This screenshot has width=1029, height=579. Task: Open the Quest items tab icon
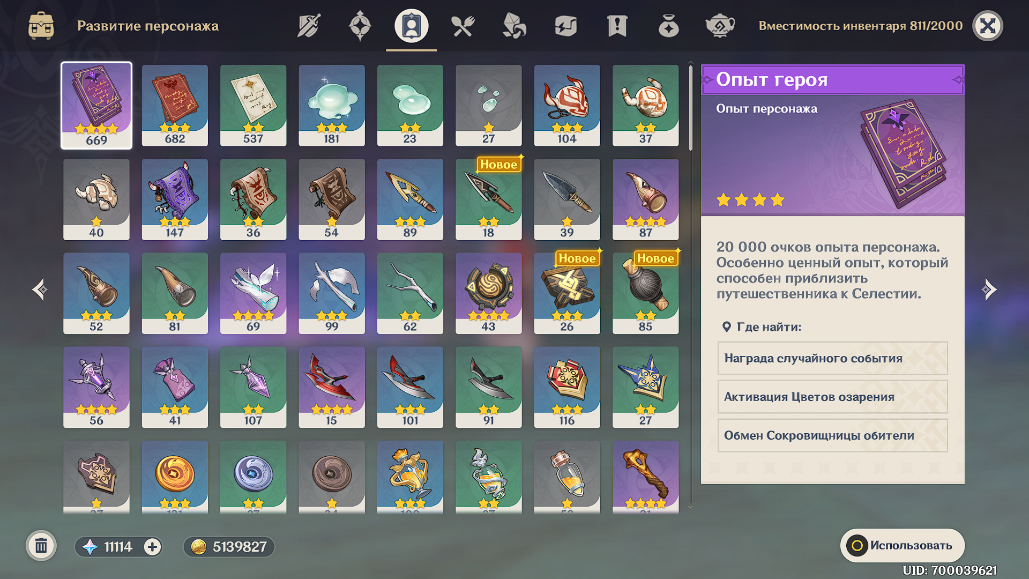tap(617, 26)
